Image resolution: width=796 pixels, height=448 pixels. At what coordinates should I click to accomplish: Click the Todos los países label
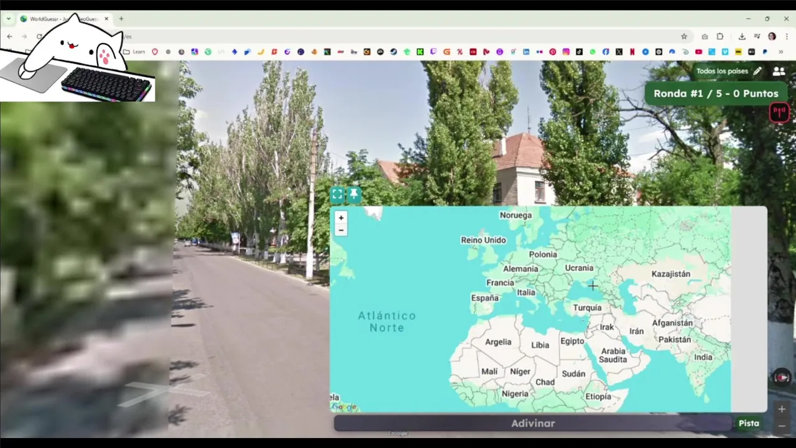[722, 71]
